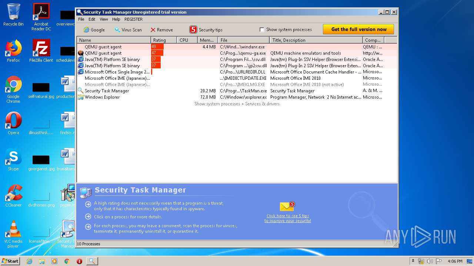Image resolution: width=474 pixels, height=266 pixels.
Task: Select QEMU guest agent process rated 49
Action: (237, 47)
